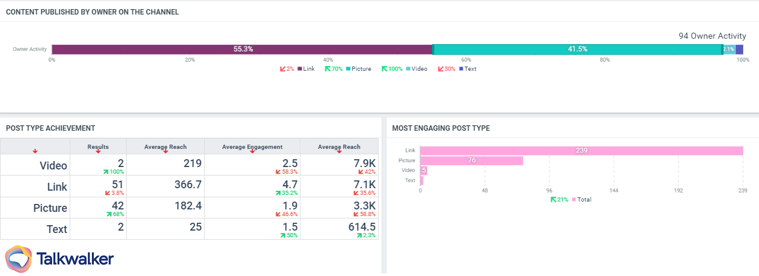This screenshot has width=759, height=276.
Task: Click sort arrow under Average Engagement header
Action: click(x=252, y=151)
